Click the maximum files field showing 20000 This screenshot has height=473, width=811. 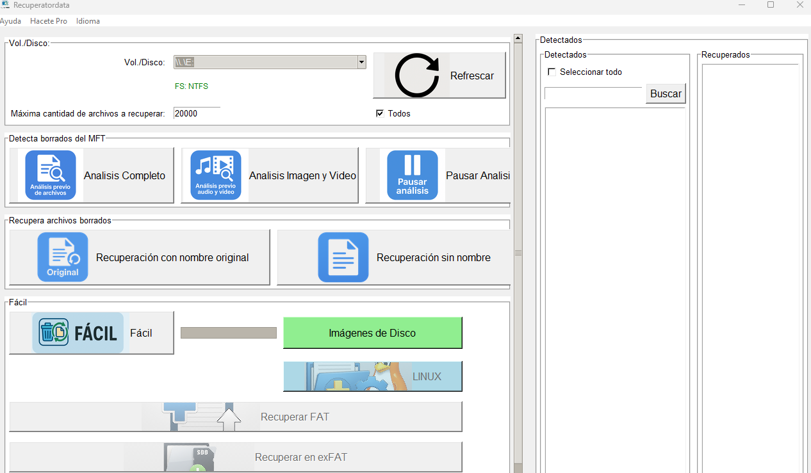pos(197,113)
